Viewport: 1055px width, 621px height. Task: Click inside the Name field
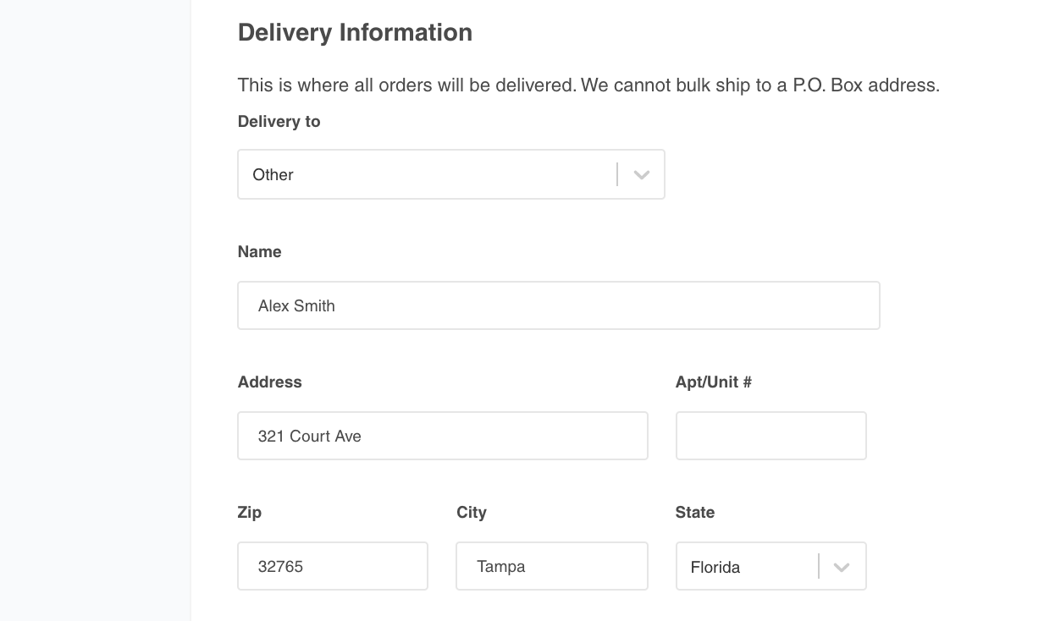pos(559,305)
